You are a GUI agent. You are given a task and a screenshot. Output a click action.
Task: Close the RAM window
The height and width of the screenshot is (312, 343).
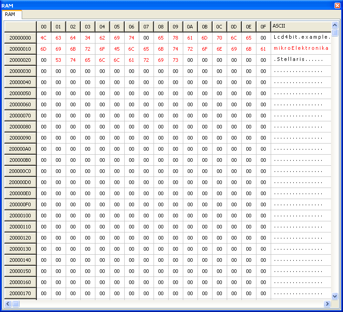coord(338,5)
